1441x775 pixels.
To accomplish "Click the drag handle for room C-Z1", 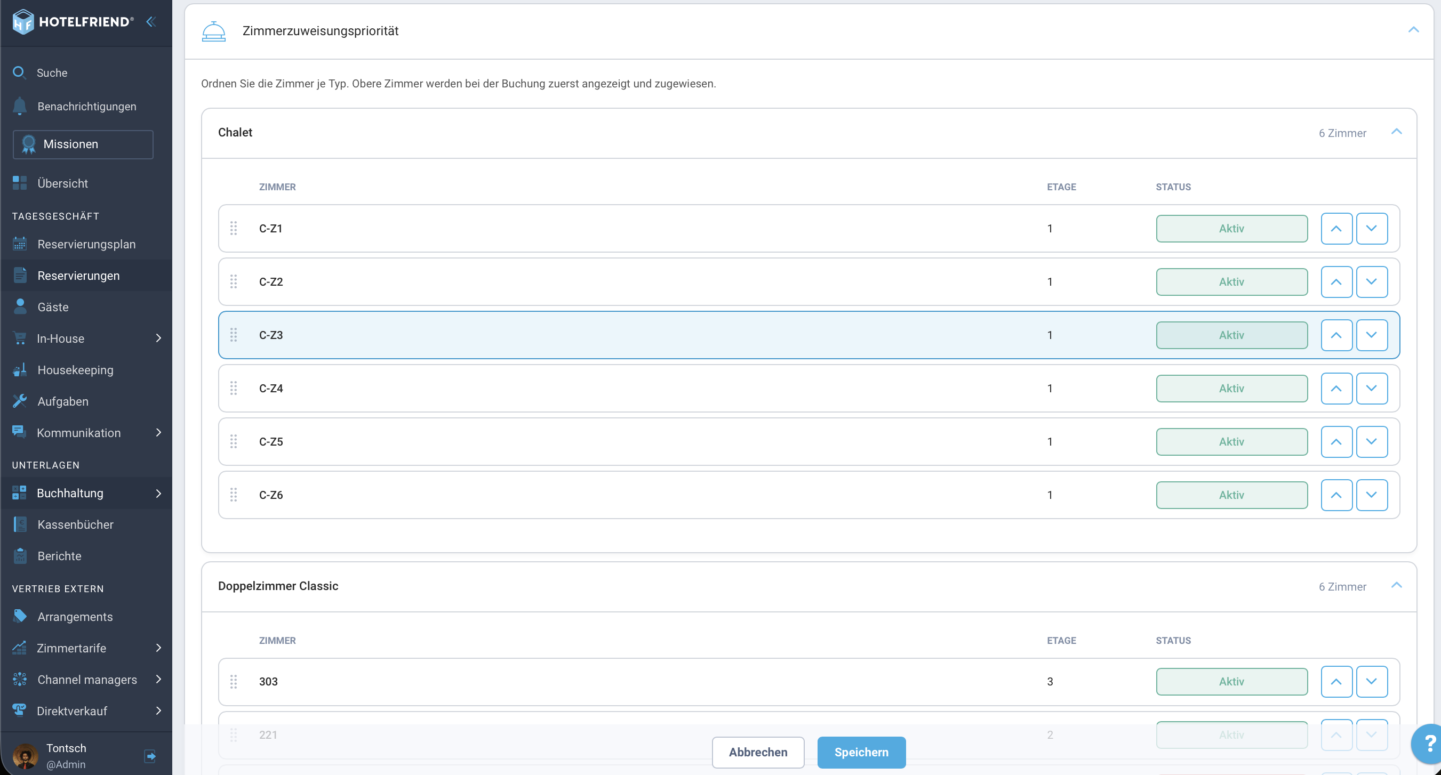I will [x=233, y=228].
